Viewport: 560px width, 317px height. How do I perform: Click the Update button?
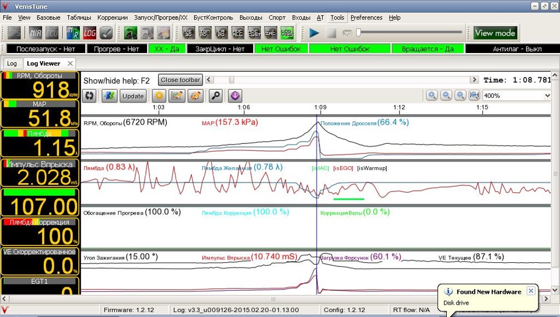(x=133, y=96)
